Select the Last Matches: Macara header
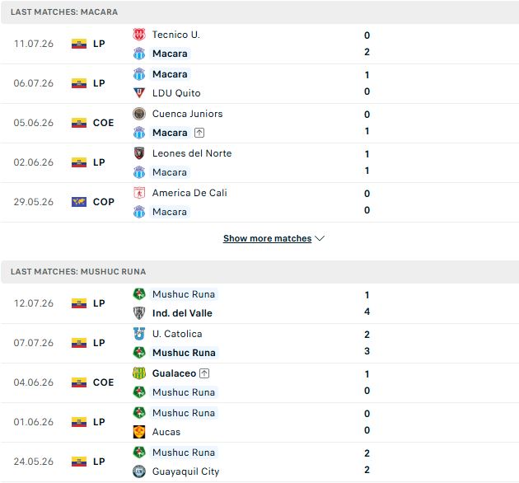This screenshot has height=483, width=519. [259, 12]
